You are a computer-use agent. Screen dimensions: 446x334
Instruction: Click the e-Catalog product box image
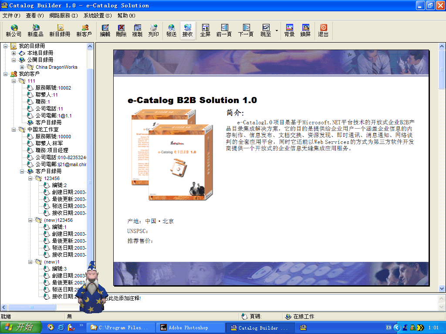coord(172,155)
